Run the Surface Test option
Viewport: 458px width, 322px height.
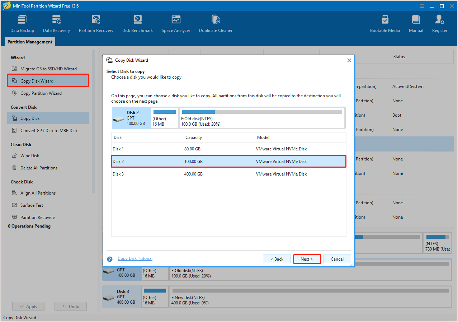[48, 205]
